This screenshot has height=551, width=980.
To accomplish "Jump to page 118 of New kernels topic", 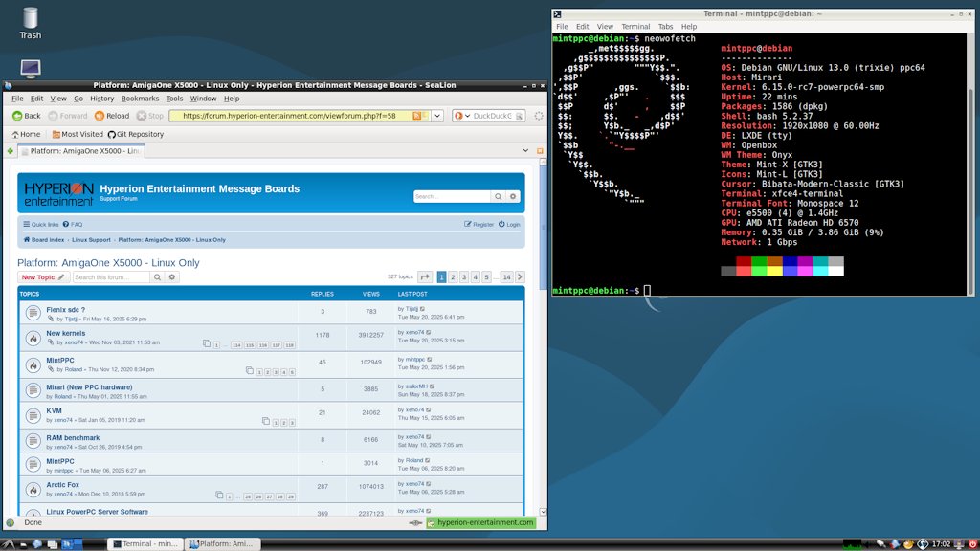I will pos(289,345).
